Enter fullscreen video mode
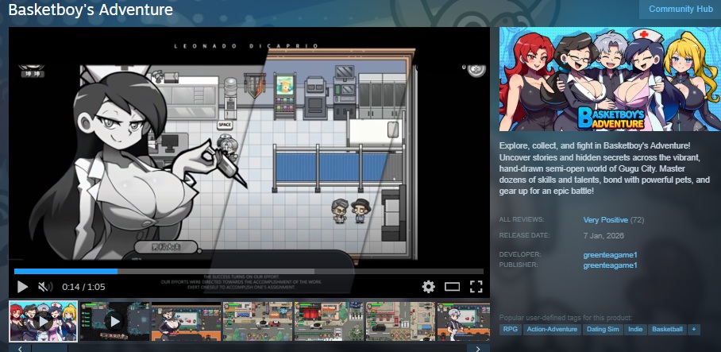 tap(476, 287)
